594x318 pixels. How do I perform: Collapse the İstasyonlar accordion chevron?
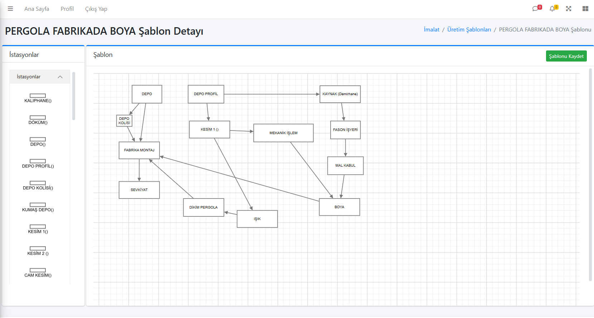tap(60, 77)
